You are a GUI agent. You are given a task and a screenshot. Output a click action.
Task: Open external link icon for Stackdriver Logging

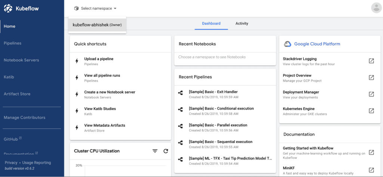click(x=371, y=61)
